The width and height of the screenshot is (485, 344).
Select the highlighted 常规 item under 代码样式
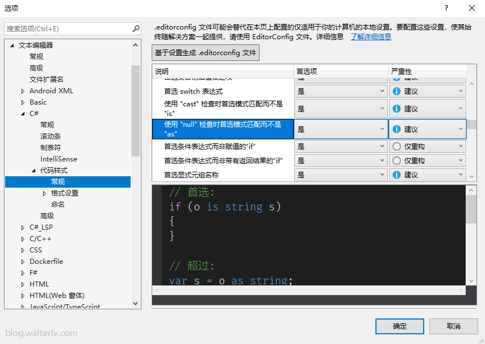(x=68, y=182)
